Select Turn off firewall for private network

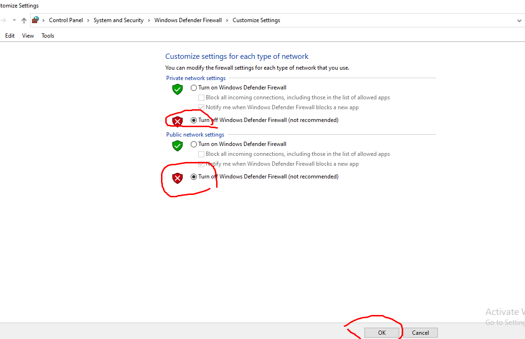pos(194,120)
